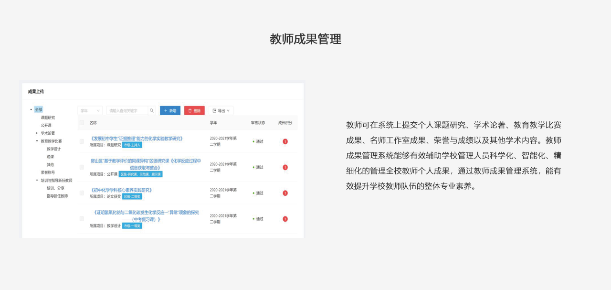
Task: Click the keyword search input field
Action: click(x=128, y=111)
